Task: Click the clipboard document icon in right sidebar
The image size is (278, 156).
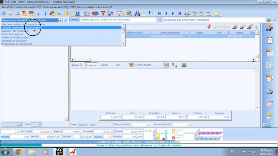Action: [x=270, y=40]
